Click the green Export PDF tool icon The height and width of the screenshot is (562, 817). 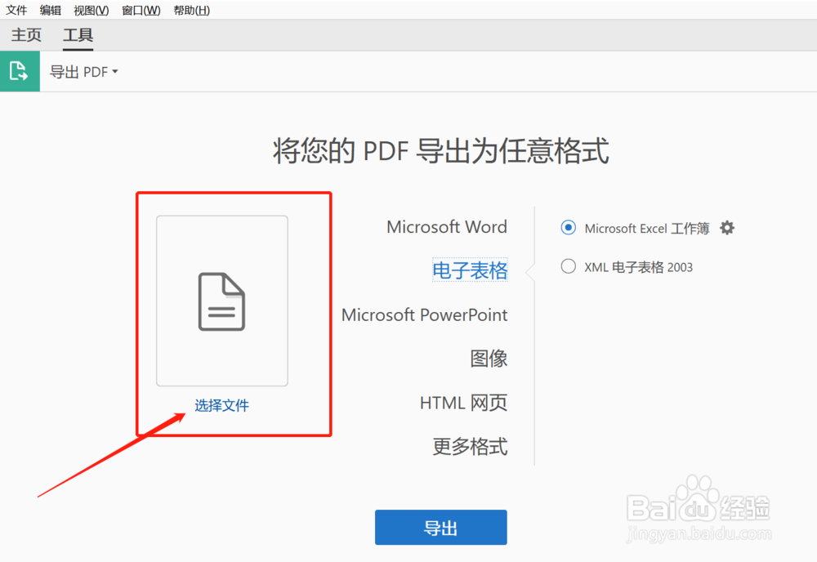[20, 71]
